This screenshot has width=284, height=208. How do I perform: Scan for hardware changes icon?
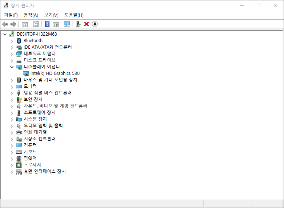(67, 24)
